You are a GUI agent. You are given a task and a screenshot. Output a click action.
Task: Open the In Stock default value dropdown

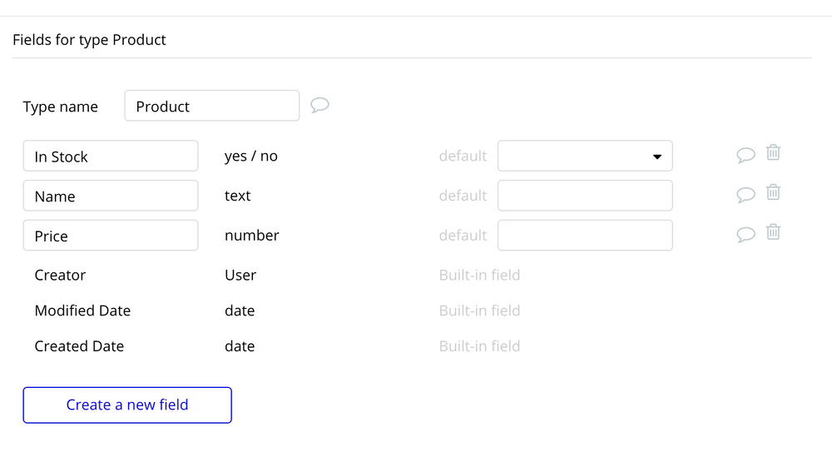click(585, 156)
